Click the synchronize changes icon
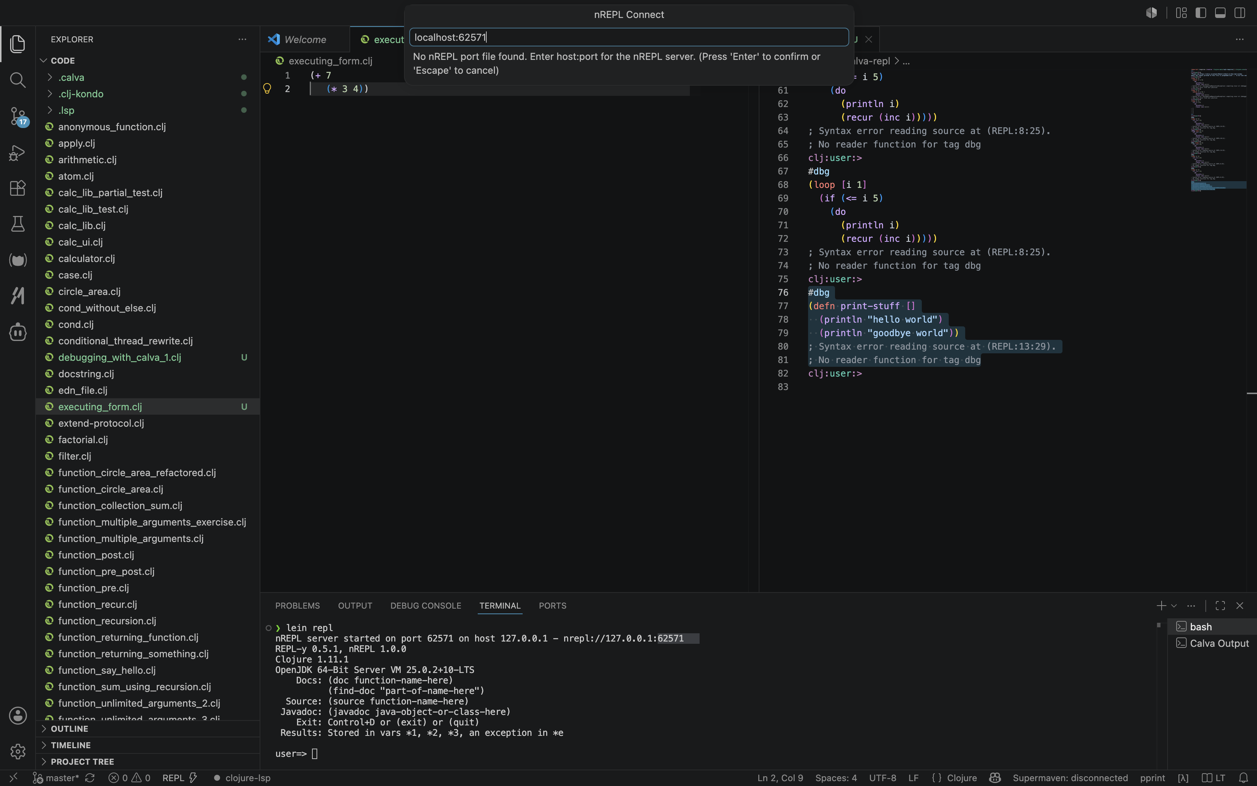Image resolution: width=1257 pixels, height=786 pixels. tap(90, 778)
